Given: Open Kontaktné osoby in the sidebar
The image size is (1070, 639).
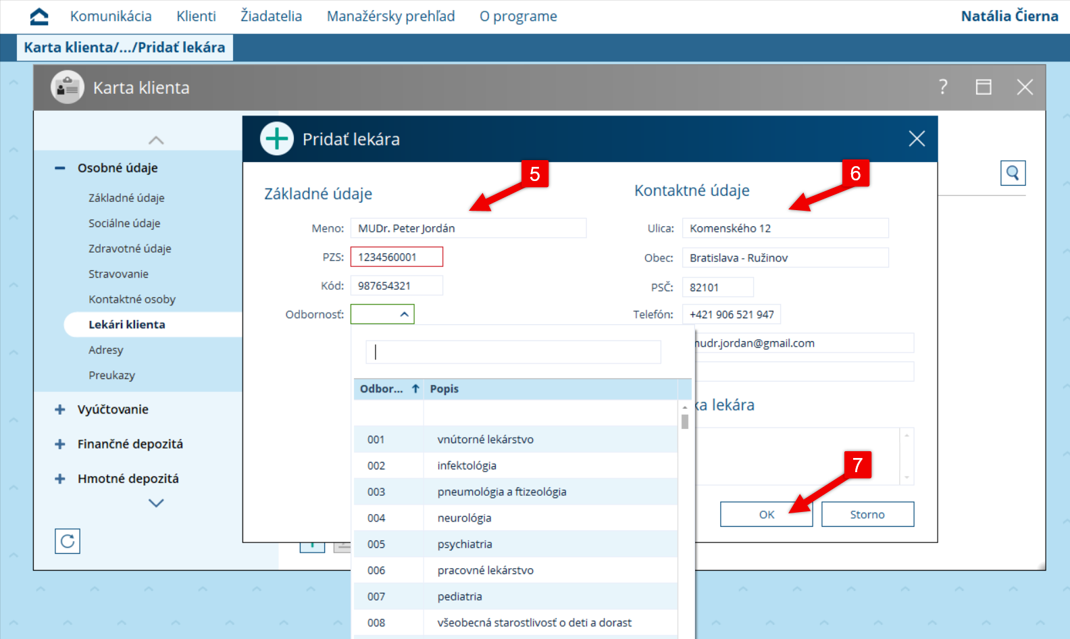Looking at the screenshot, I should tap(132, 299).
